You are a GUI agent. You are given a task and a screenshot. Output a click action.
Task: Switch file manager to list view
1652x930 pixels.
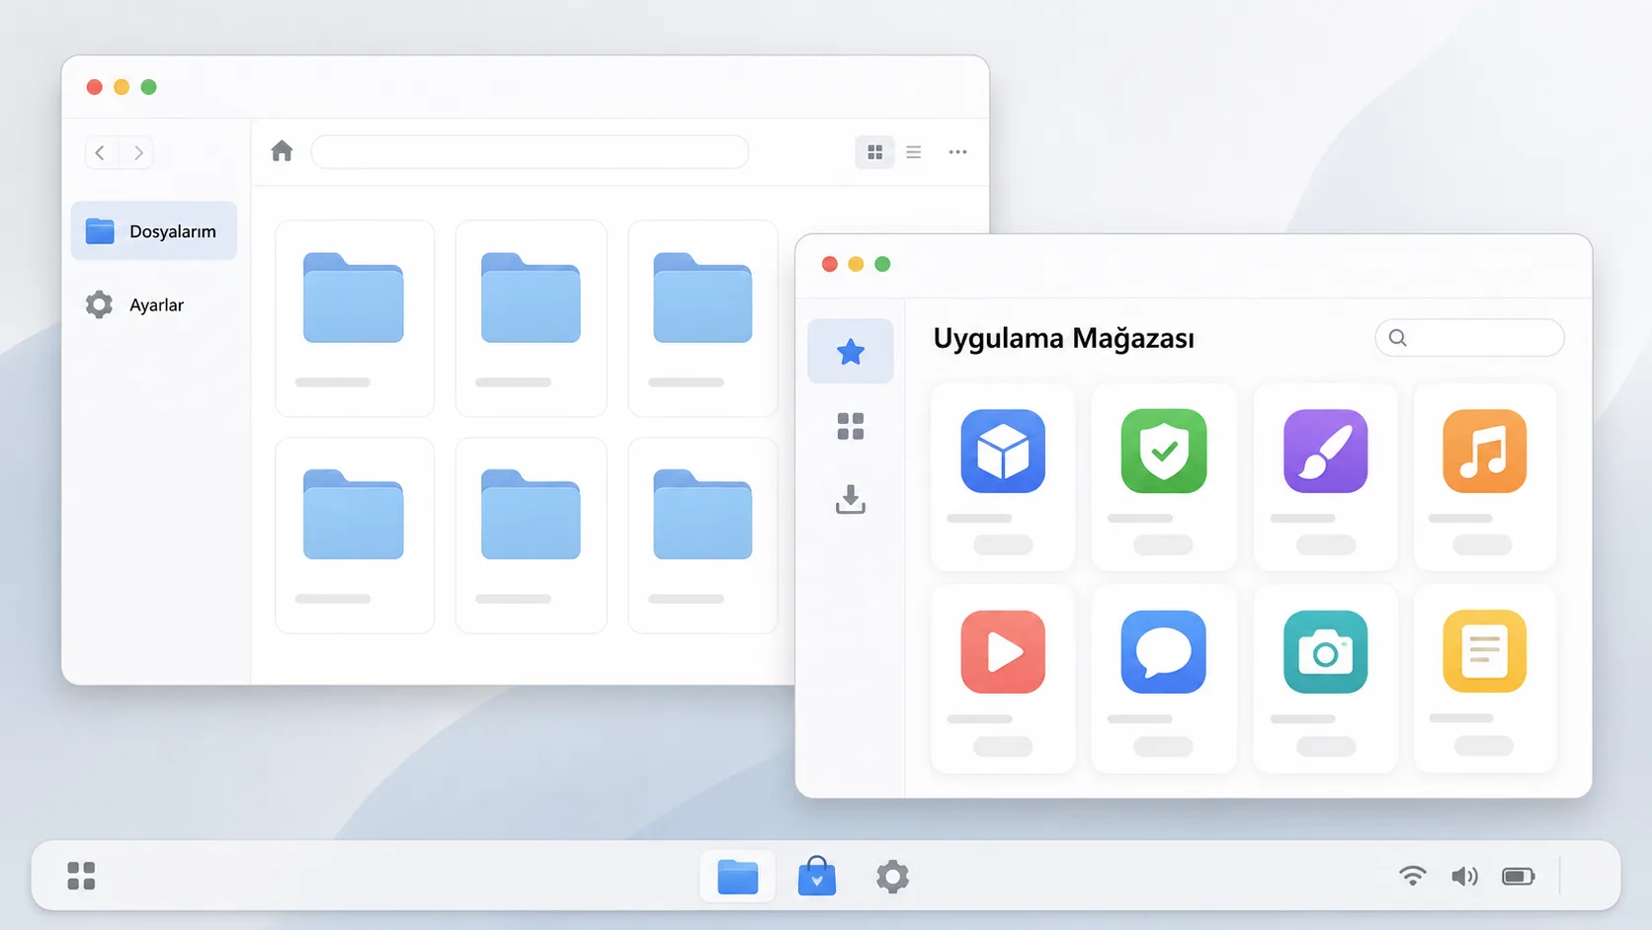point(914,152)
